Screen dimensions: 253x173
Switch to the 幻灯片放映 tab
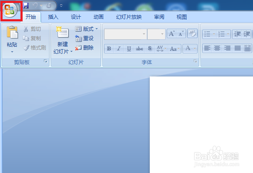(x=129, y=17)
